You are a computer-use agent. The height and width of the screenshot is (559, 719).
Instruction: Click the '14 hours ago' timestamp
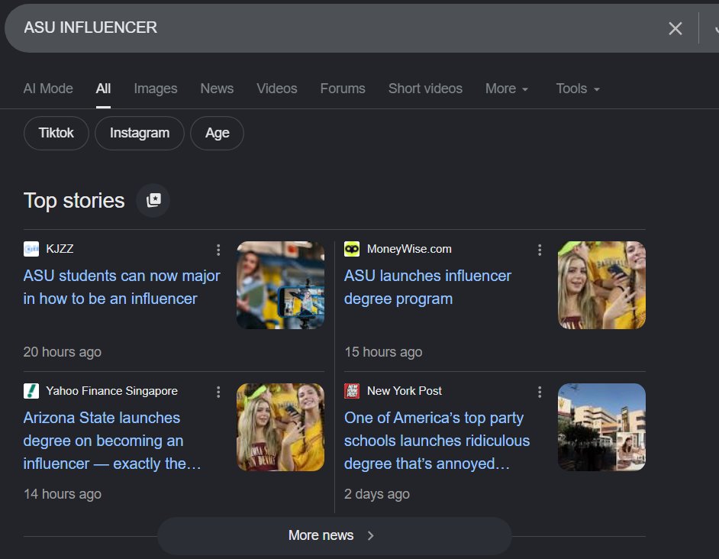click(63, 494)
